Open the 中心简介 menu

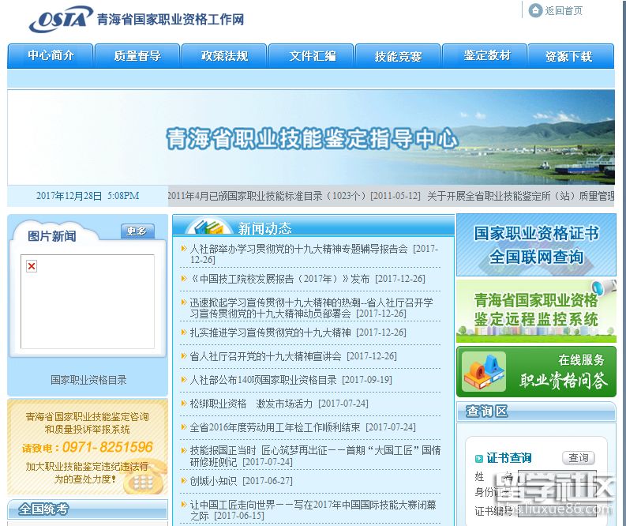point(51,56)
